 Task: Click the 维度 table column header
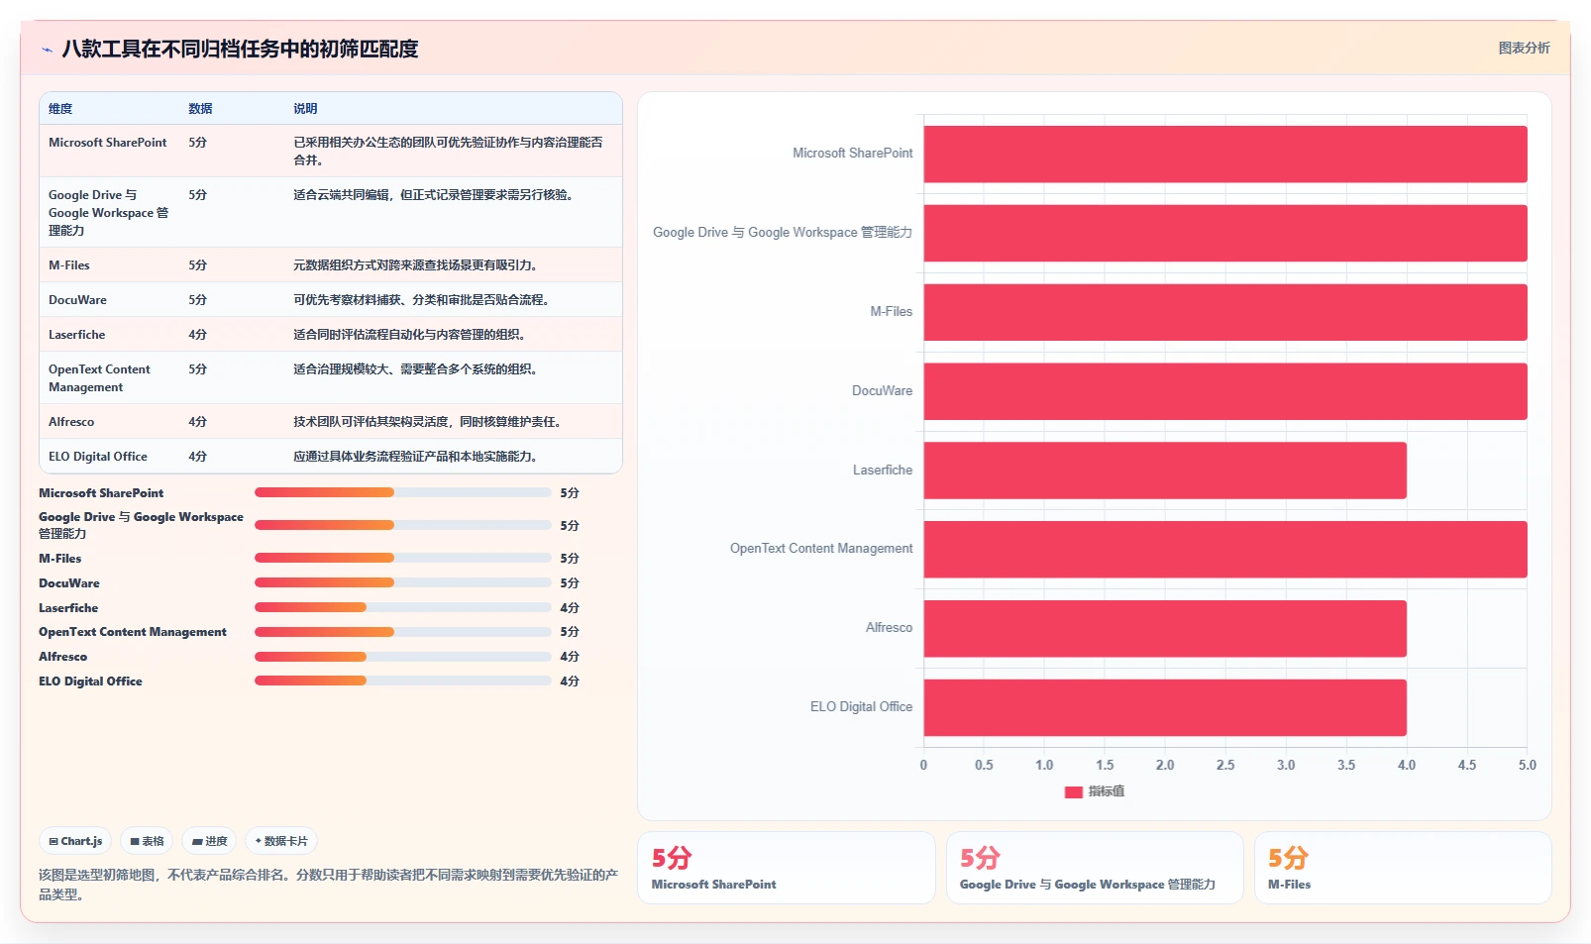(x=60, y=109)
